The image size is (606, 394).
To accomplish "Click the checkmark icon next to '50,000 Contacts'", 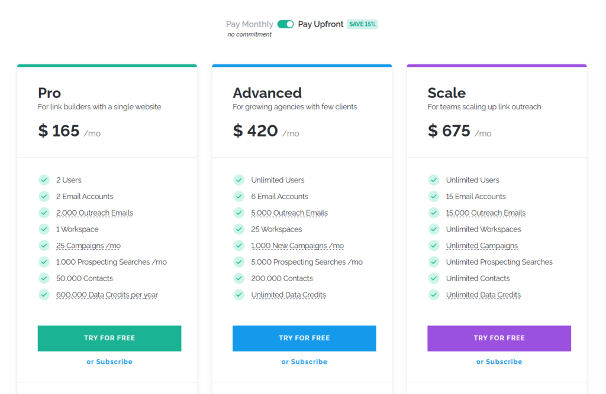I will point(44,278).
